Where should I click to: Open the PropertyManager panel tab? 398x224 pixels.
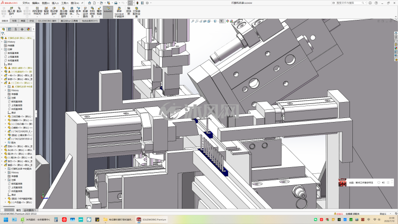point(10,29)
